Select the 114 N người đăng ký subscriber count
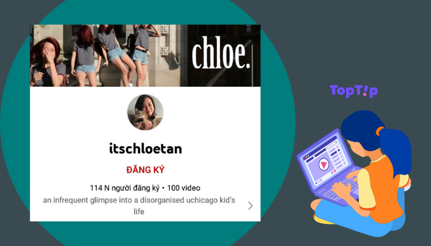 (124, 188)
